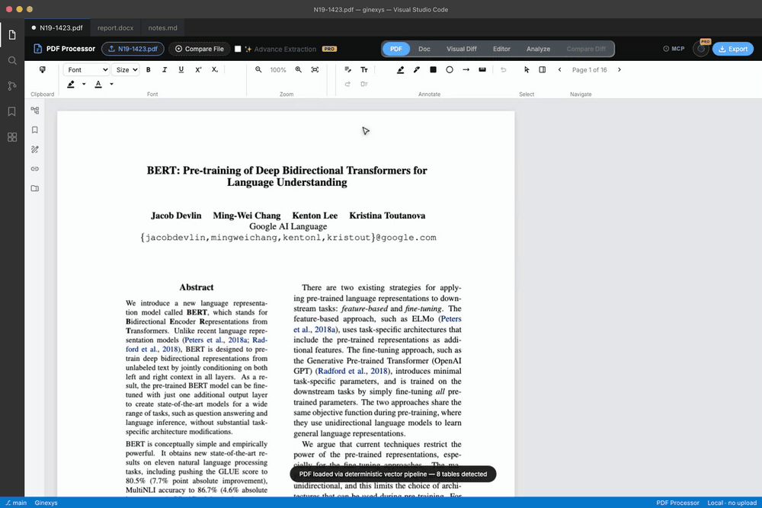
Task: Click the MCP button
Action: point(674,49)
